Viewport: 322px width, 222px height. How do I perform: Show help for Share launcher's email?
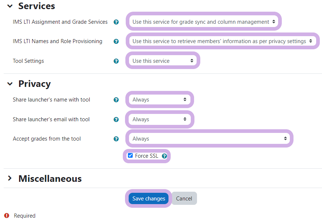(116, 119)
